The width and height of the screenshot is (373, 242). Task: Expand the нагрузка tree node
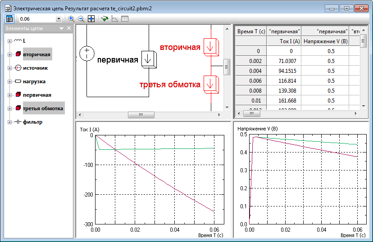click(x=9, y=82)
